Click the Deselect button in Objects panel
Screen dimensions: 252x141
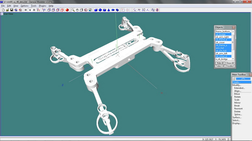(230, 66)
